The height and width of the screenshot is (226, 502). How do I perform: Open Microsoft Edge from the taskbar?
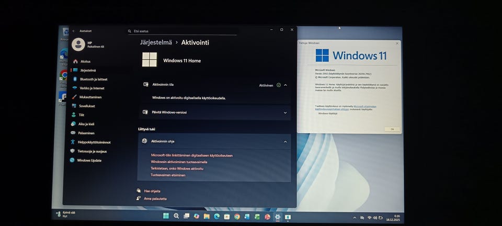pyautogui.click(x=216, y=217)
